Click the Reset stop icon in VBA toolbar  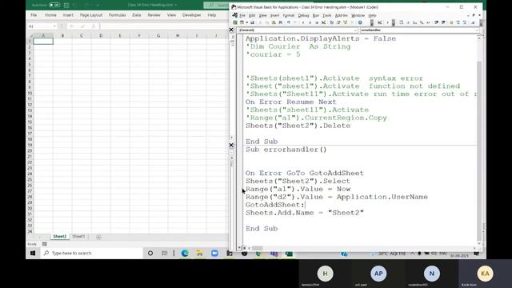pyautogui.click(x=317, y=22)
